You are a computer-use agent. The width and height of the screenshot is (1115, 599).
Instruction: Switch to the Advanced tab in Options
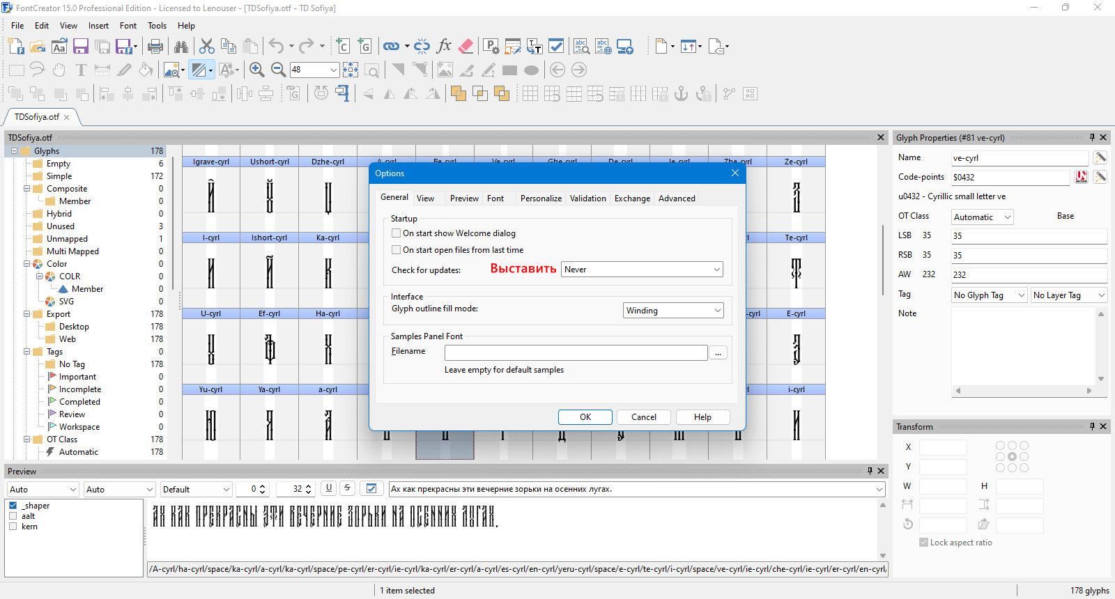coord(677,199)
